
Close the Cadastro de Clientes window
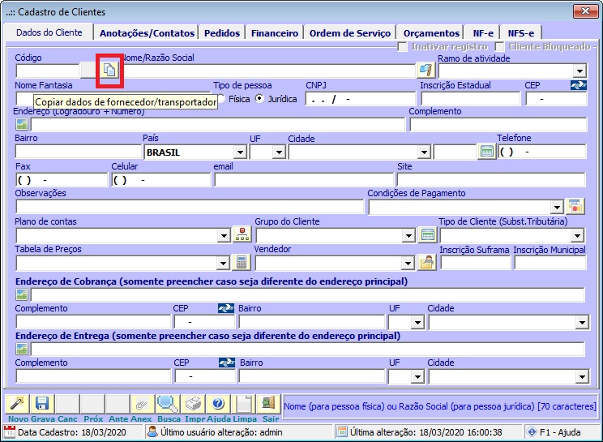[x=585, y=11]
